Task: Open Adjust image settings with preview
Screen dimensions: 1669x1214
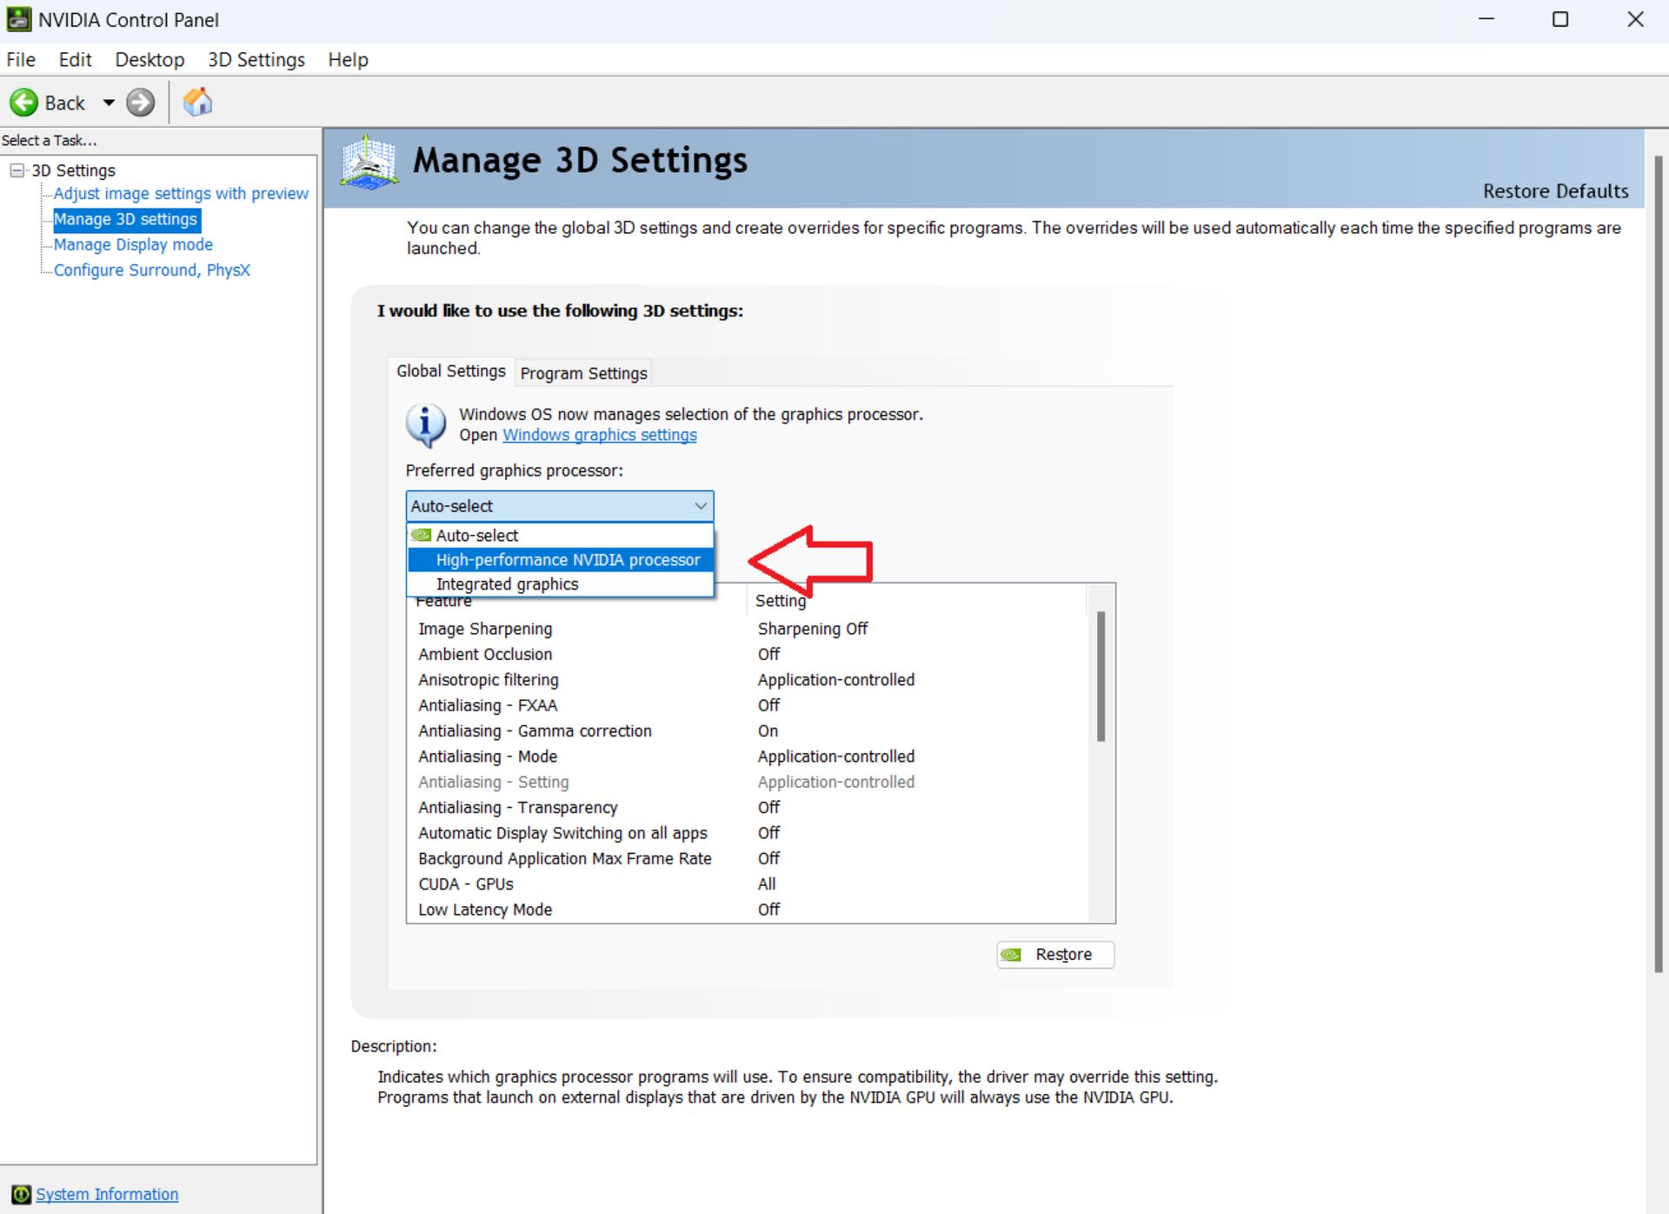Action: tap(181, 193)
